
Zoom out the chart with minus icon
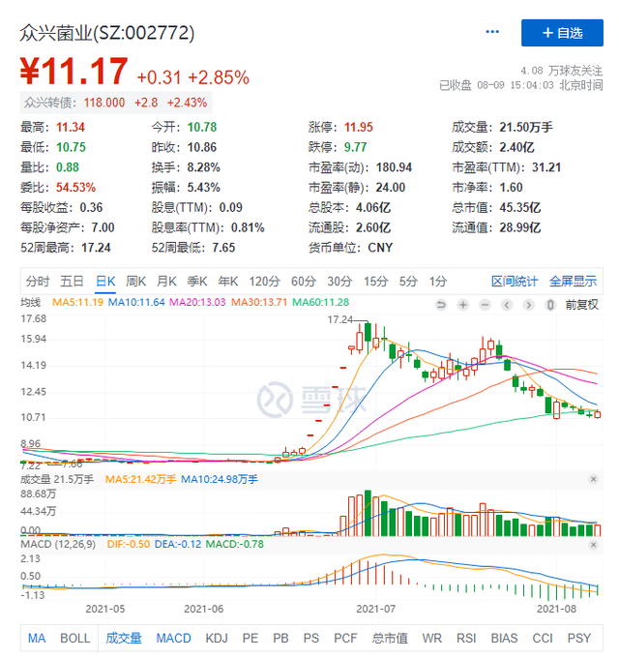(485, 305)
